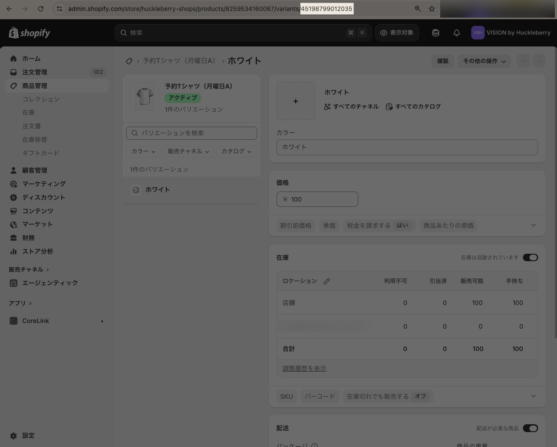This screenshot has height=447, width=557.
Task: Click the 複製 button
Action: [443, 61]
